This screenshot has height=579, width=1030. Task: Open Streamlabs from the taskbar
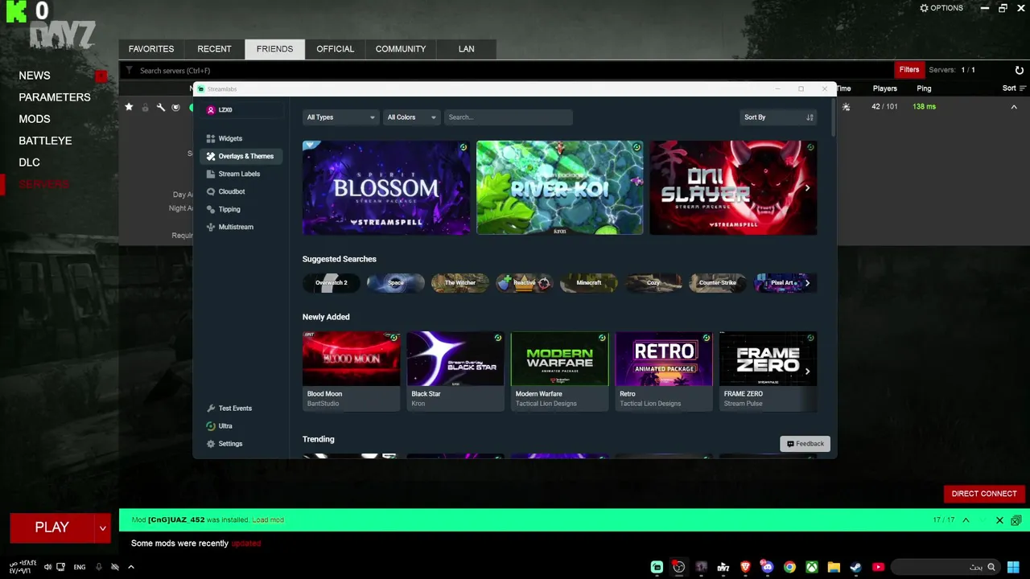657,567
